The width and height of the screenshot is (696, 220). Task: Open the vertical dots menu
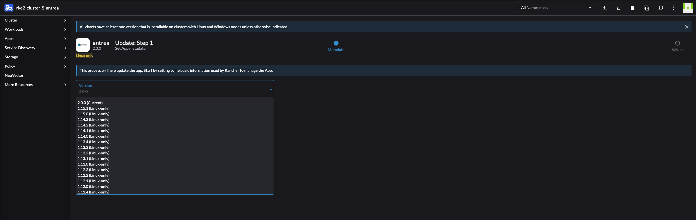673,8
